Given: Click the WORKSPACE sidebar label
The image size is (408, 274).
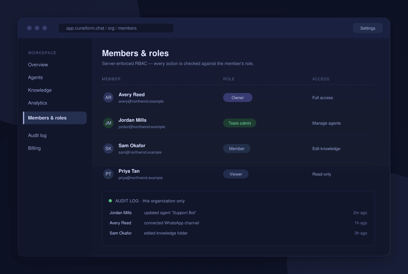Looking at the screenshot, I should point(42,53).
